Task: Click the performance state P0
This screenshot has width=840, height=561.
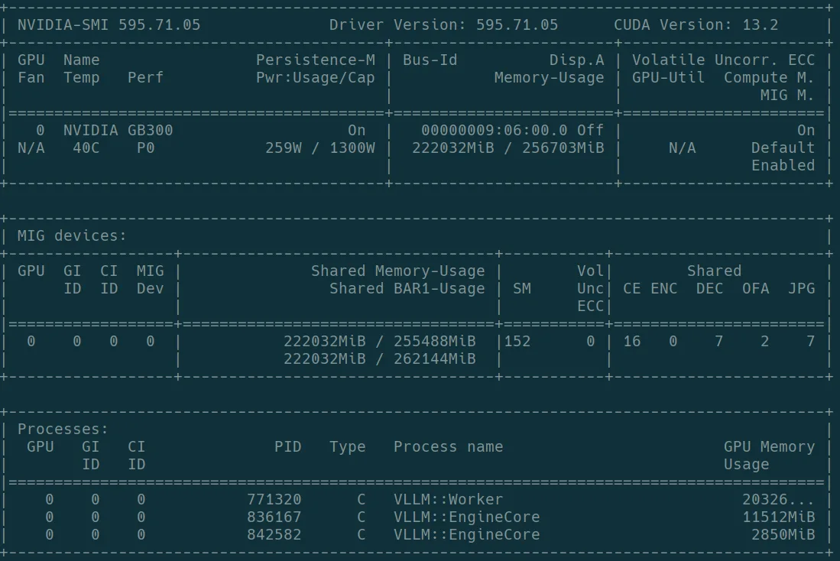Action: pyautogui.click(x=146, y=148)
